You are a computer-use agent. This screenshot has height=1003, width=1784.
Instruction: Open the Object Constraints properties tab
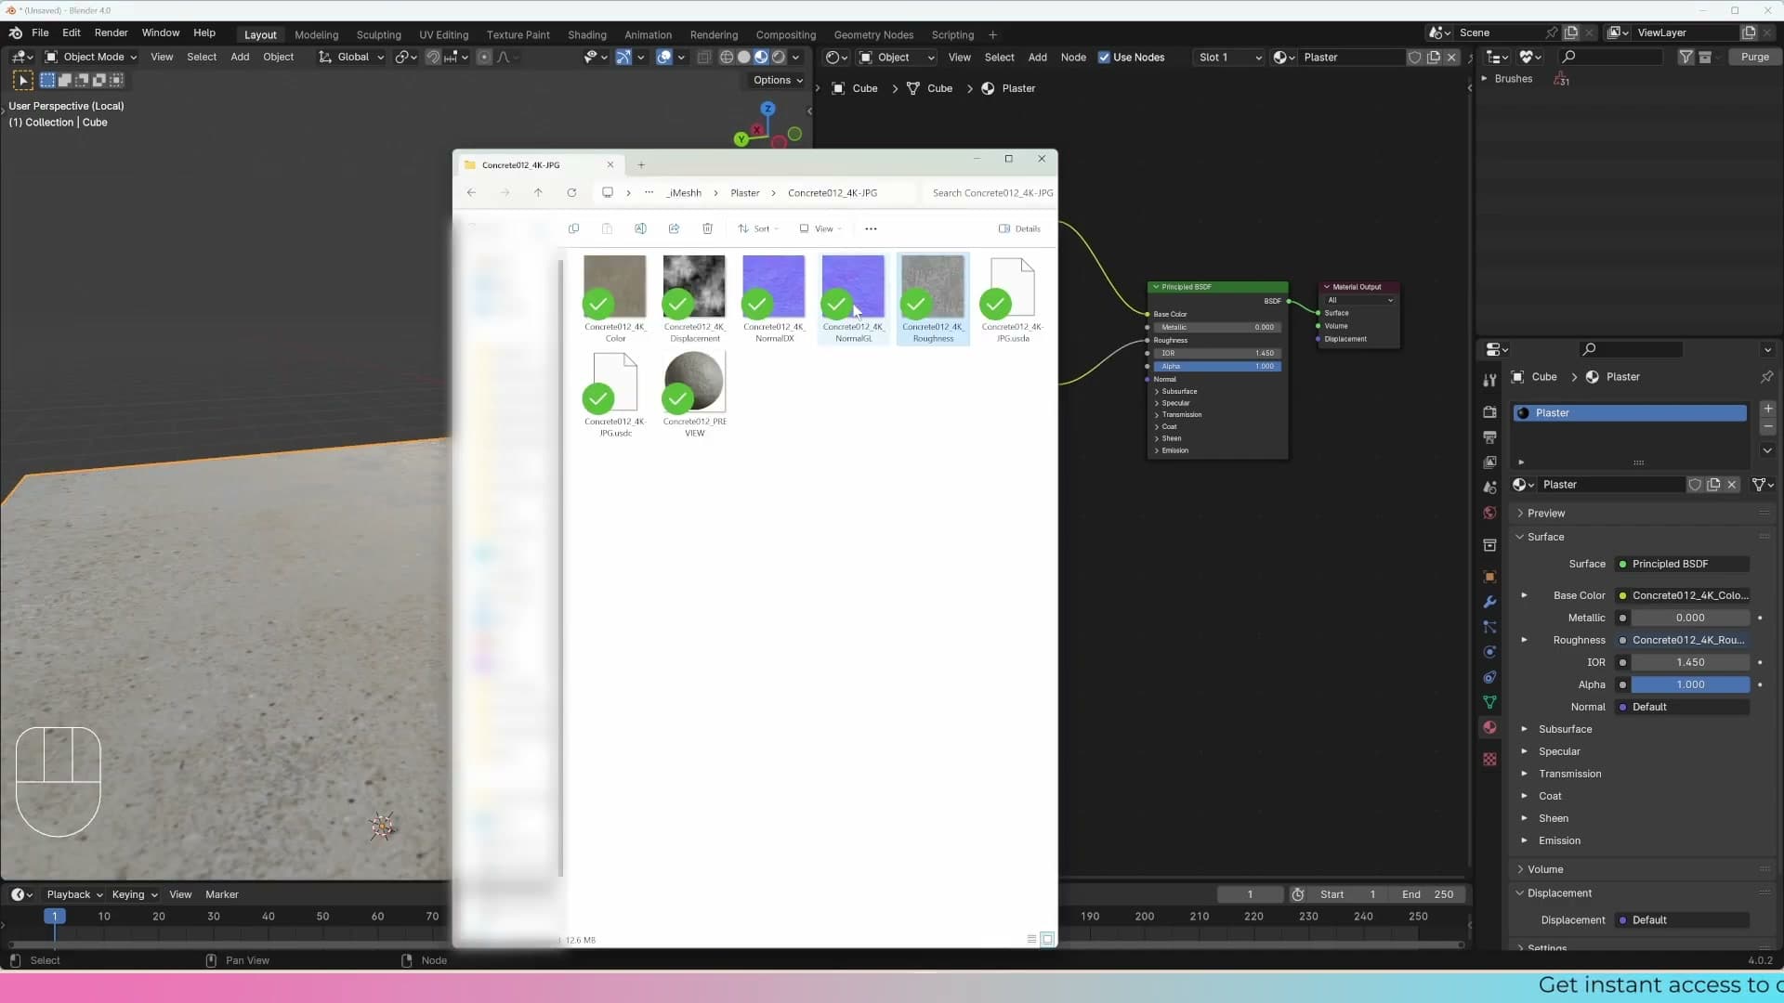[1489, 677]
